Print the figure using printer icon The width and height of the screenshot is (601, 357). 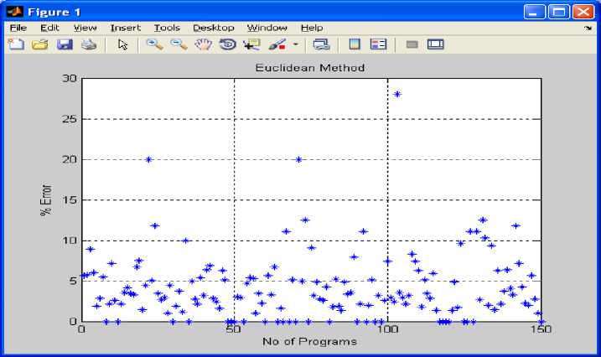tap(88, 44)
